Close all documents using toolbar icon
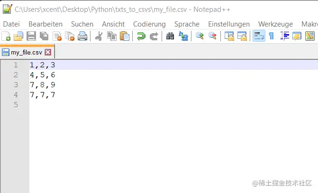Image resolution: width=318 pixels, height=193 pixels. [70, 36]
